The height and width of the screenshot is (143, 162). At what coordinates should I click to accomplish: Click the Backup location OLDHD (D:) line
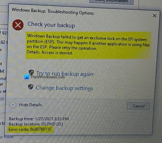click(x=36, y=124)
